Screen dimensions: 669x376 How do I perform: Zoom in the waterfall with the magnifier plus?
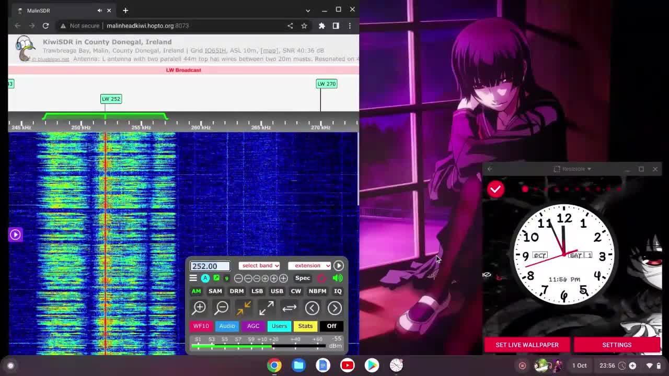pyautogui.click(x=199, y=308)
